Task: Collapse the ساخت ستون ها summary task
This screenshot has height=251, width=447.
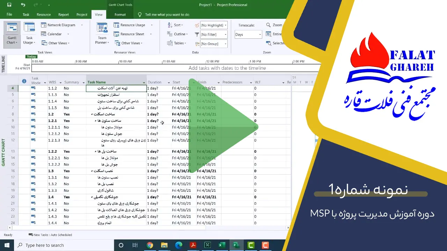Action: [x=96, y=121]
